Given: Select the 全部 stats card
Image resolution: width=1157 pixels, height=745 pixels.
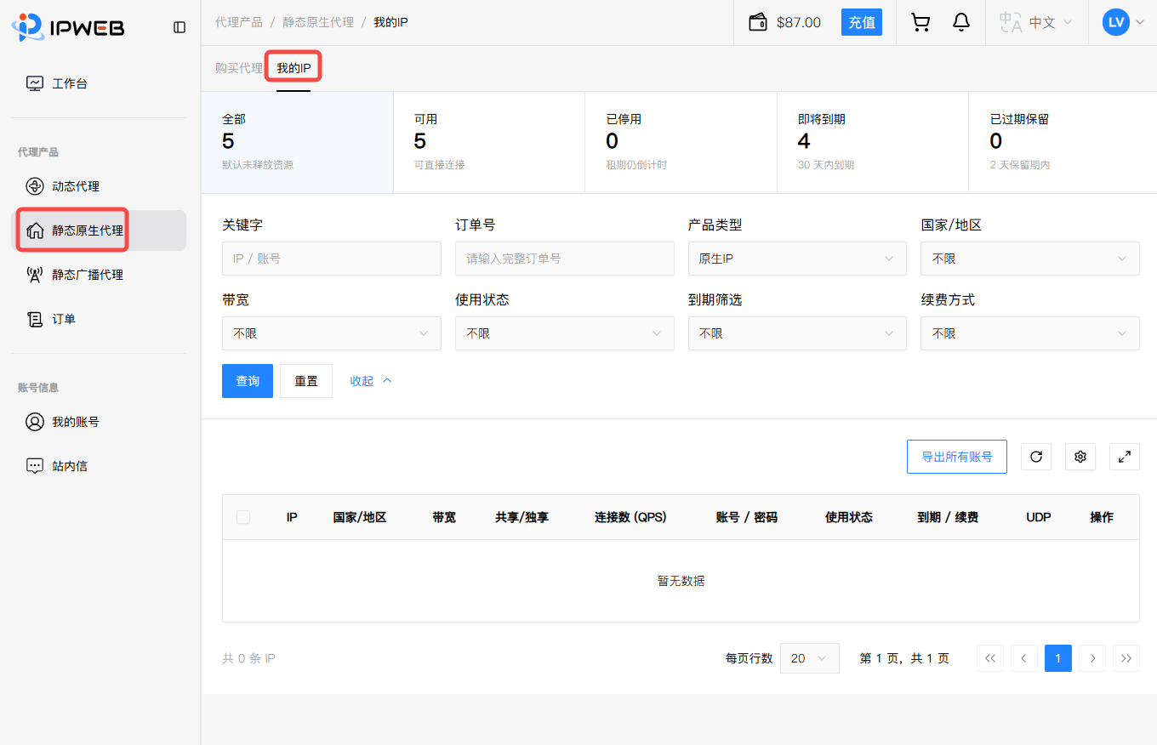Looking at the screenshot, I should tap(297, 142).
